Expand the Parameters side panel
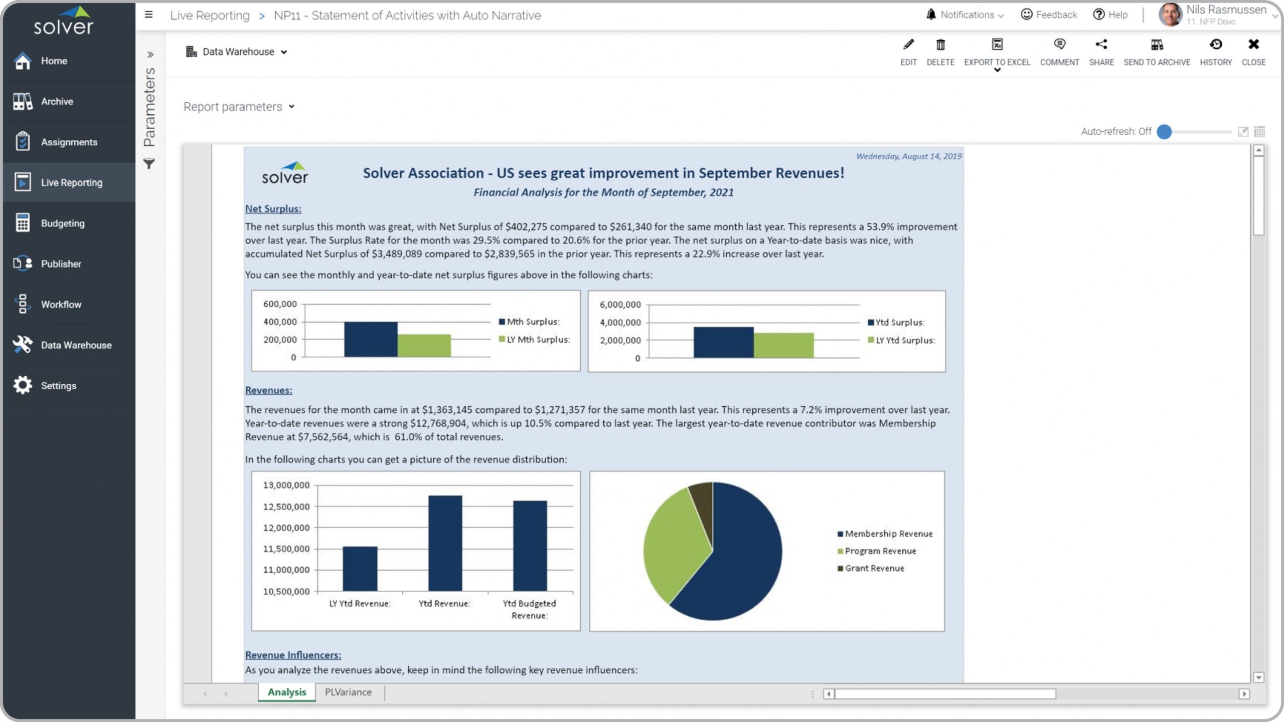 [x=149, y=55]
